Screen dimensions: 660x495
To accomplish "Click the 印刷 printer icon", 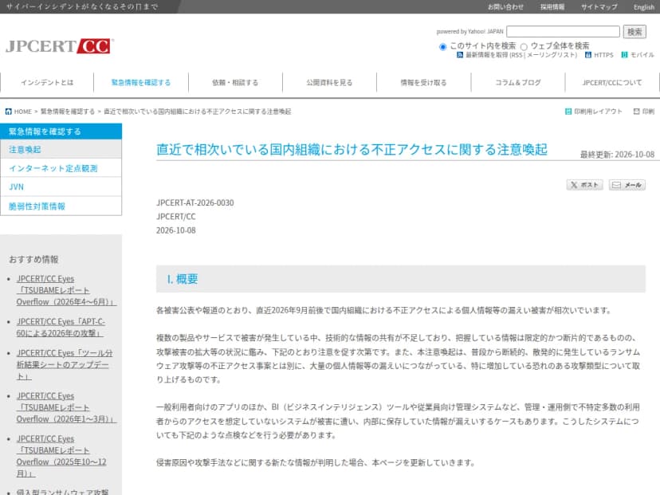I will click(x=636, y=112).
